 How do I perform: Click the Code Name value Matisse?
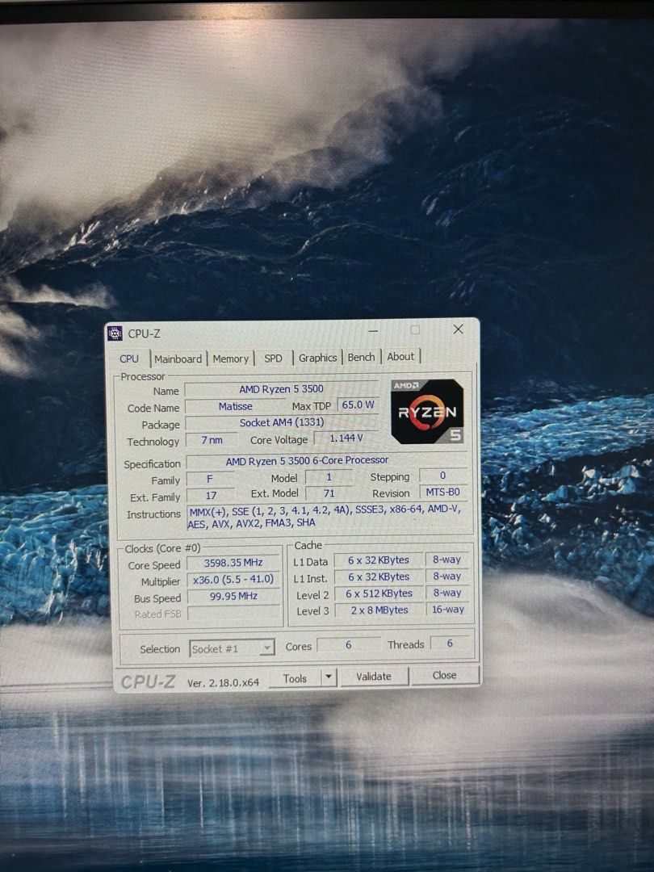pos(235,406)
